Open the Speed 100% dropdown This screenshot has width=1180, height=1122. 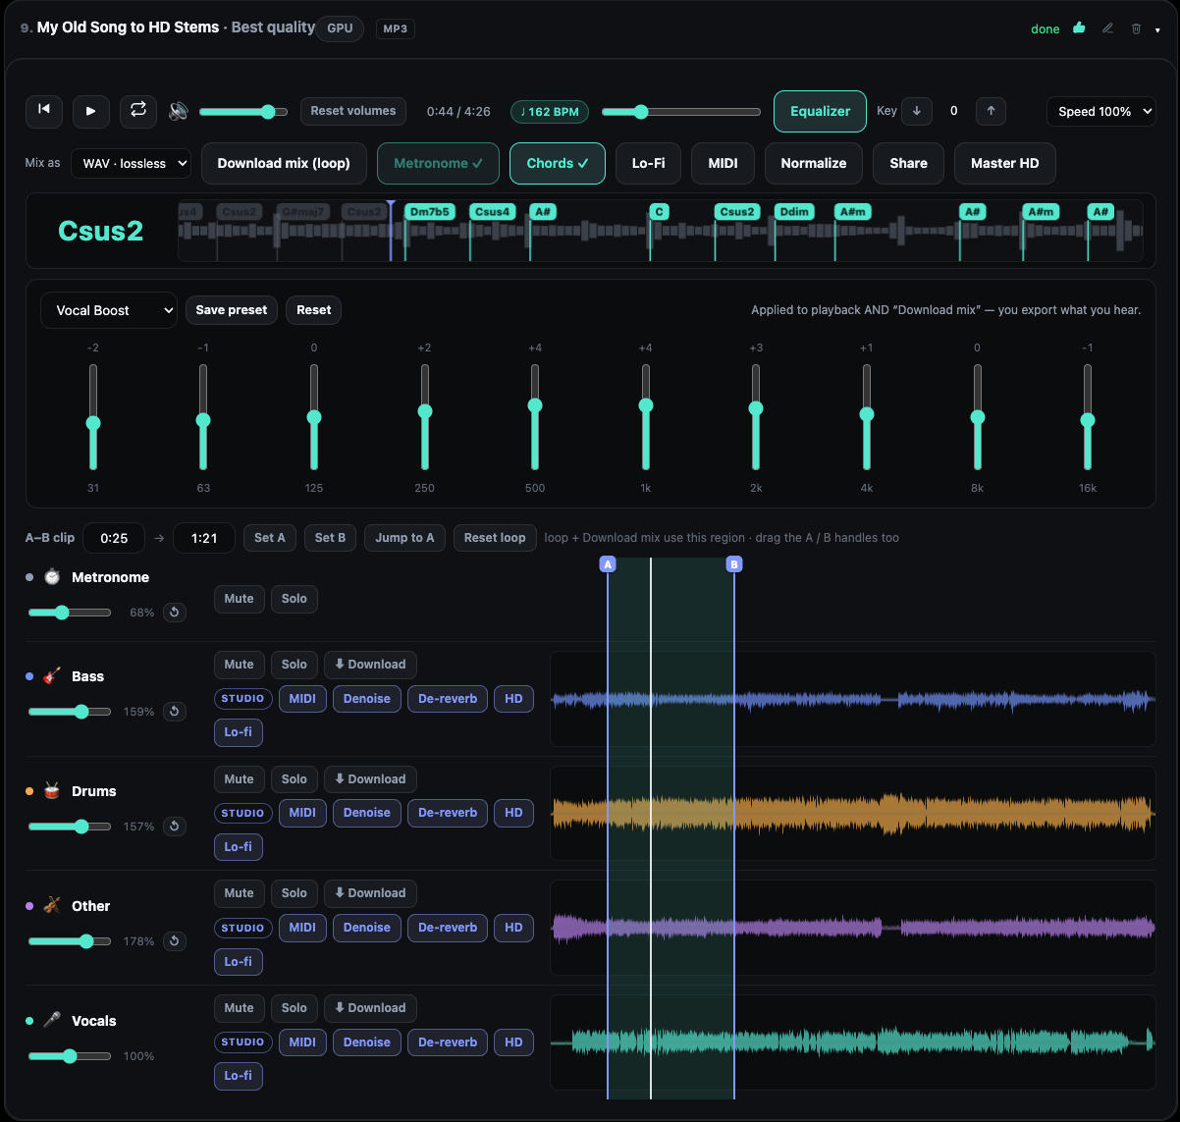(x=1101, y=112)
